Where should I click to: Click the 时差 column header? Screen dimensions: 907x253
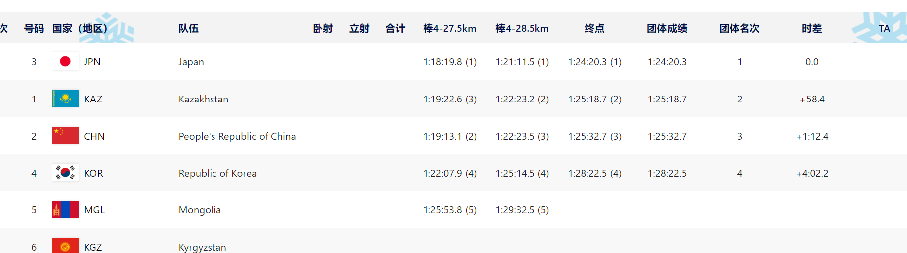coord(812,28)
